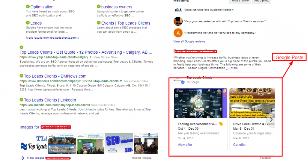The image size is (307, 168).
Task: Click the arrow icon beside More images
Action: [22, 158]
